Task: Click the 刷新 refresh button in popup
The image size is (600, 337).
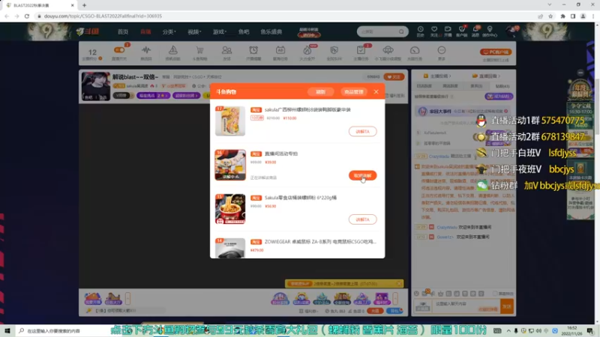Action: pos(321,91)
